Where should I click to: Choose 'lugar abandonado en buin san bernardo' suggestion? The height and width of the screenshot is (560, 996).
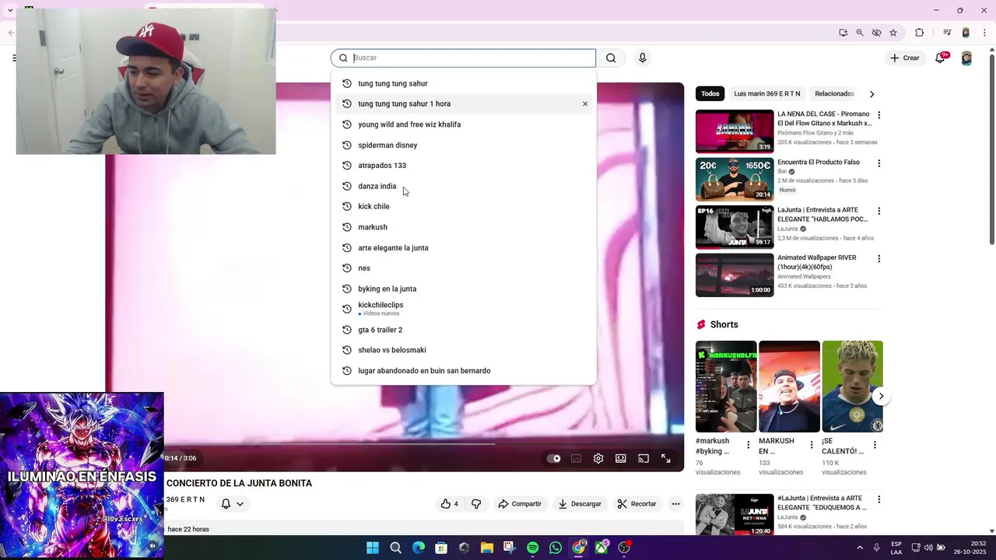pos(464,371)
